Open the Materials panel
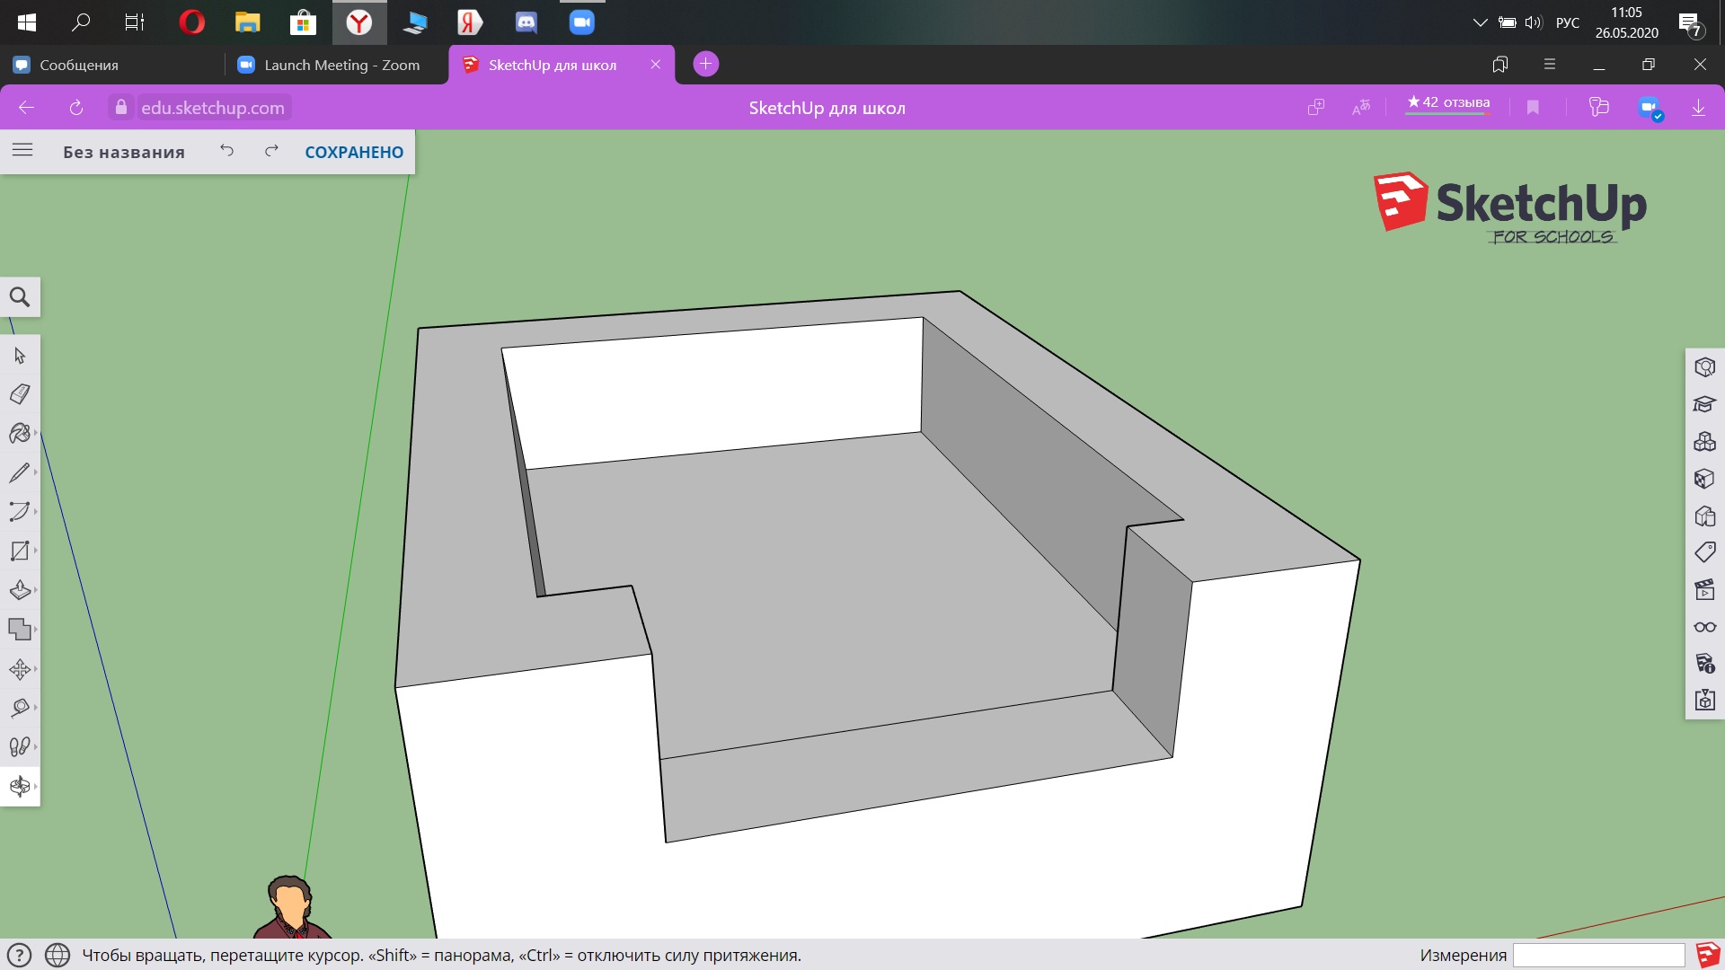Screen dimensions: 1725x970 pos(1704,479)
